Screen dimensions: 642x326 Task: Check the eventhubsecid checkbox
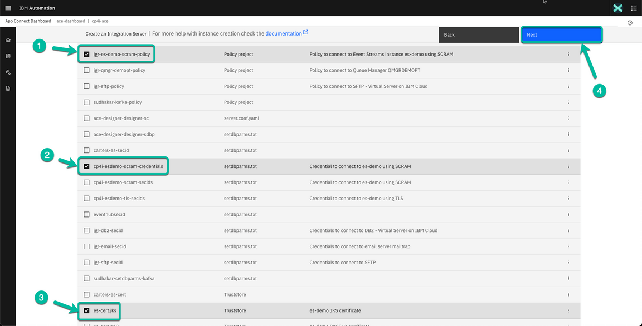tap(86, 214)
